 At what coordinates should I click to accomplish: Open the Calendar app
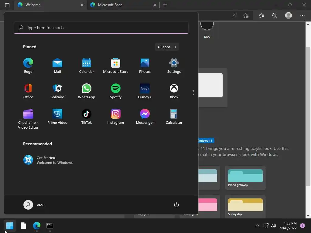click(x=87, y=66)
